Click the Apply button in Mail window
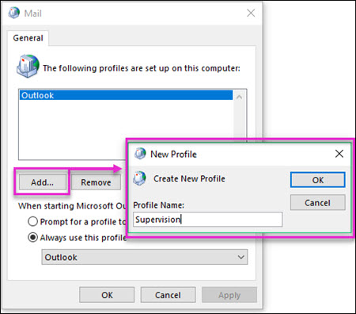Screen dimensions: 356x314 pos(229,295)
